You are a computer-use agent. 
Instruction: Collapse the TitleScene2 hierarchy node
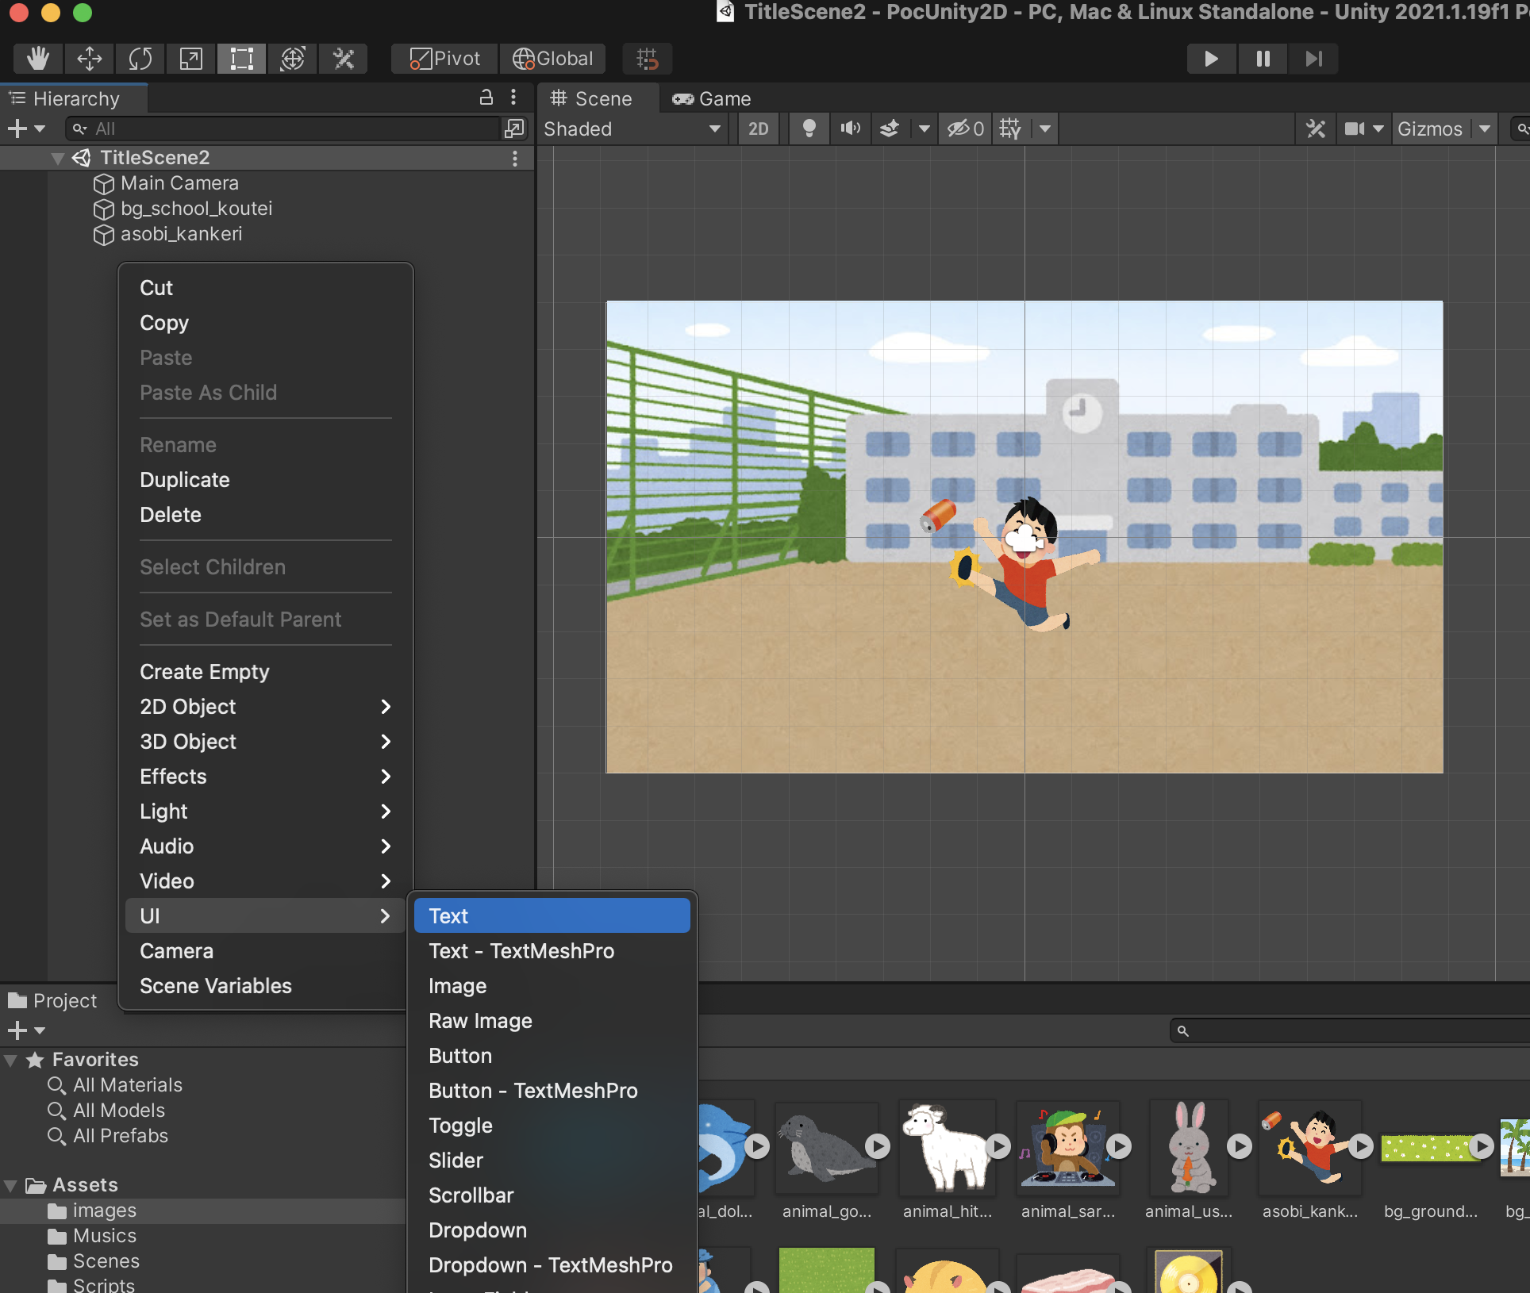(x=57, y=158)
